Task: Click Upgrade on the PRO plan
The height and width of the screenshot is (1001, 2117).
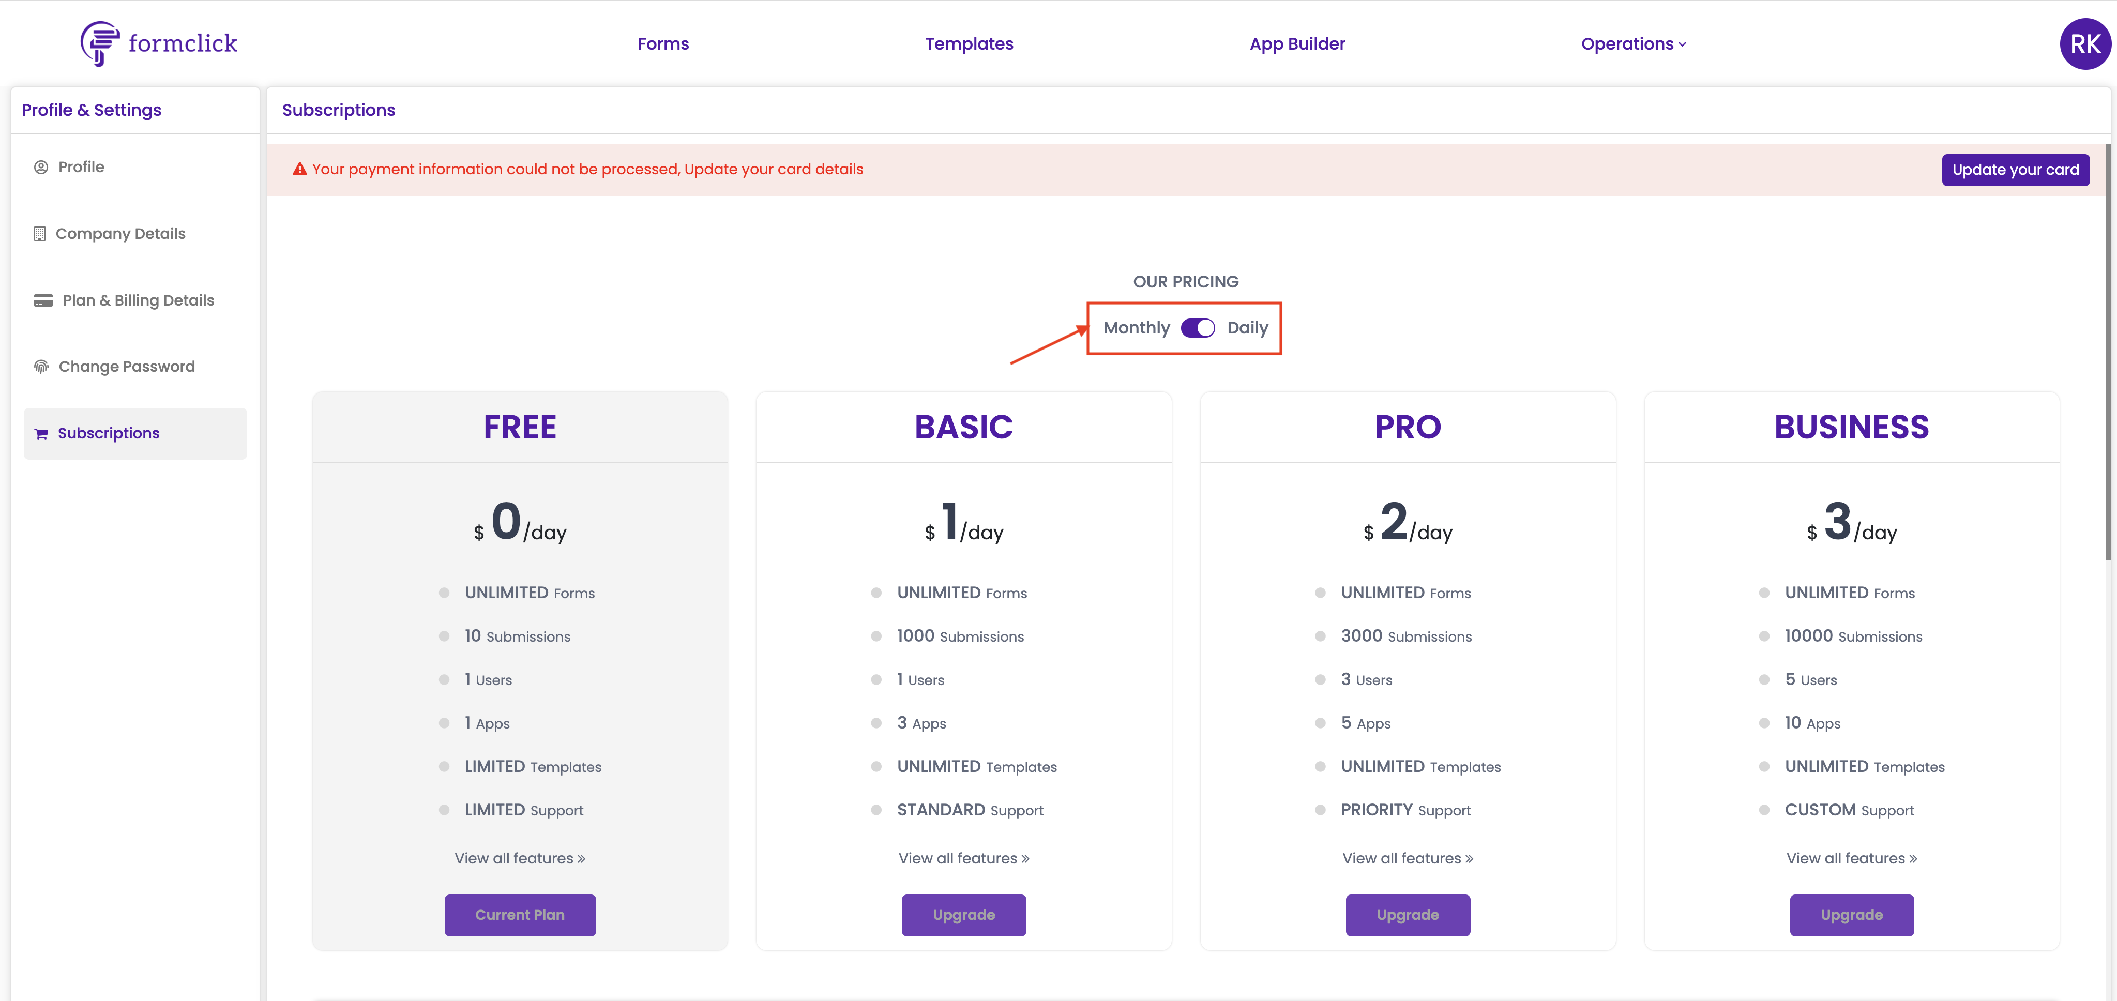Action: [x=1408, y=915]
